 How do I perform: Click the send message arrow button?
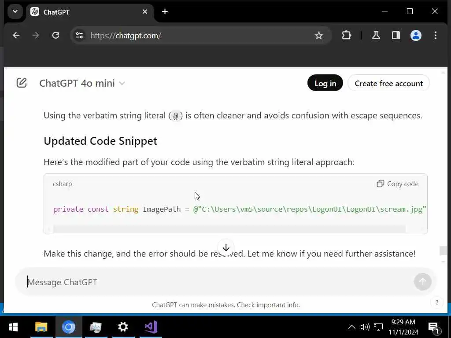[x=422, y=282]
